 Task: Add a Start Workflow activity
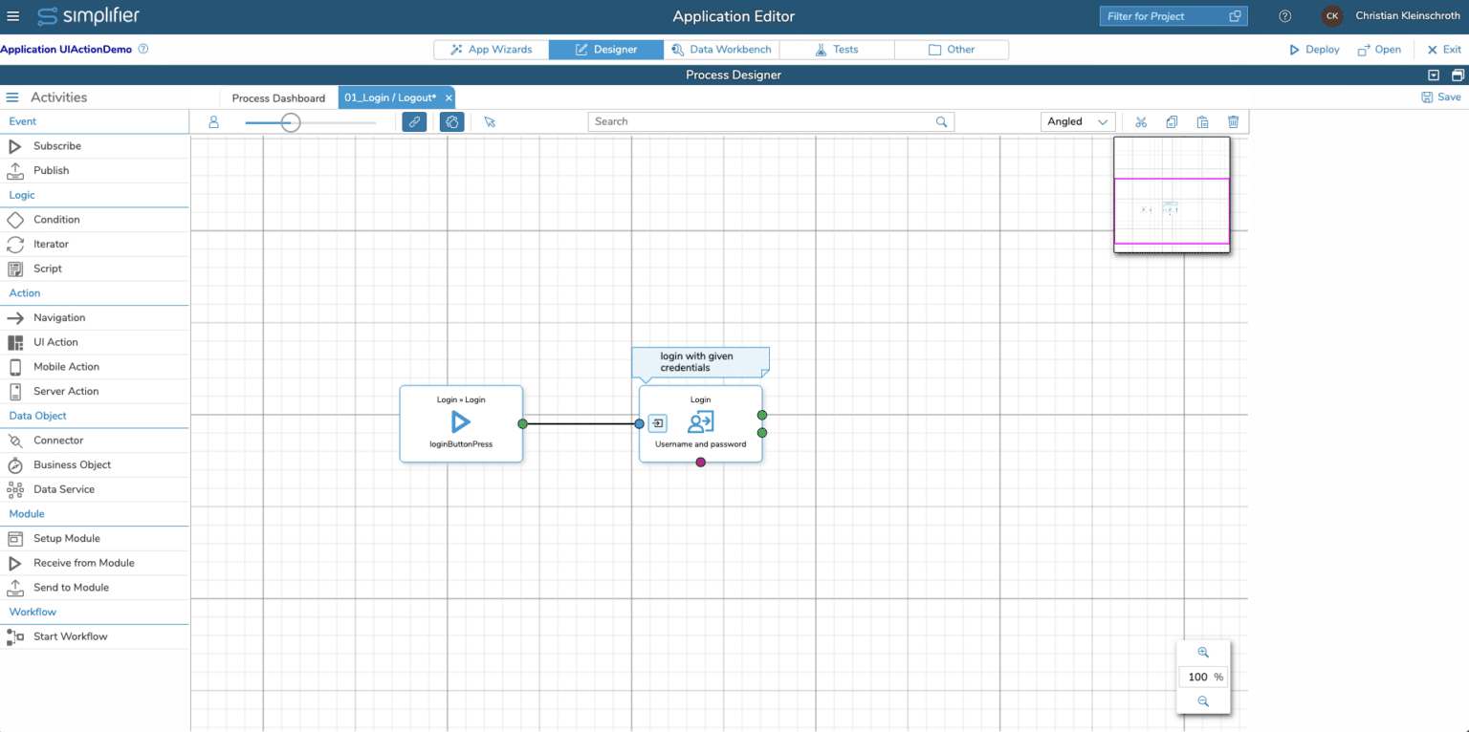click(x=95, y=636)
